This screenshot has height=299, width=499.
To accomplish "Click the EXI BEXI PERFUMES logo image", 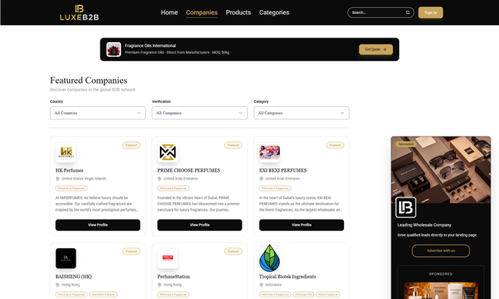I will 270,152.
